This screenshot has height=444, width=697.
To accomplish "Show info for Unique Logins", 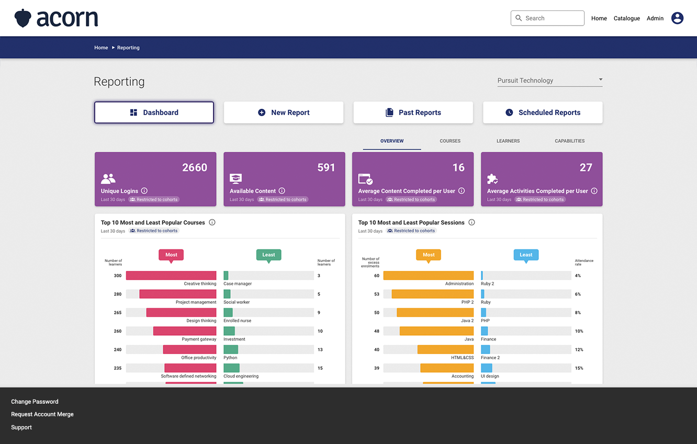I will 144,191.
